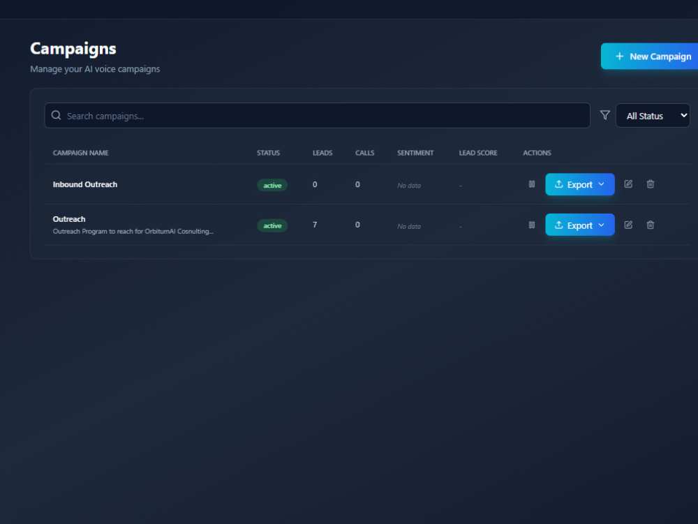This screenshot has width=698, height=524.
Task: Export the Outreach Program campaign row
Action: pos(579,225)
